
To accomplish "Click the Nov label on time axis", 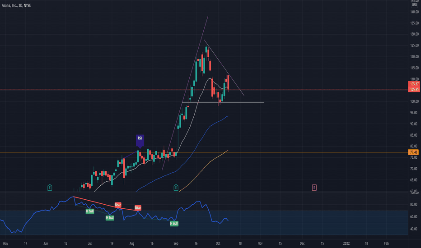I will [260, 243].
